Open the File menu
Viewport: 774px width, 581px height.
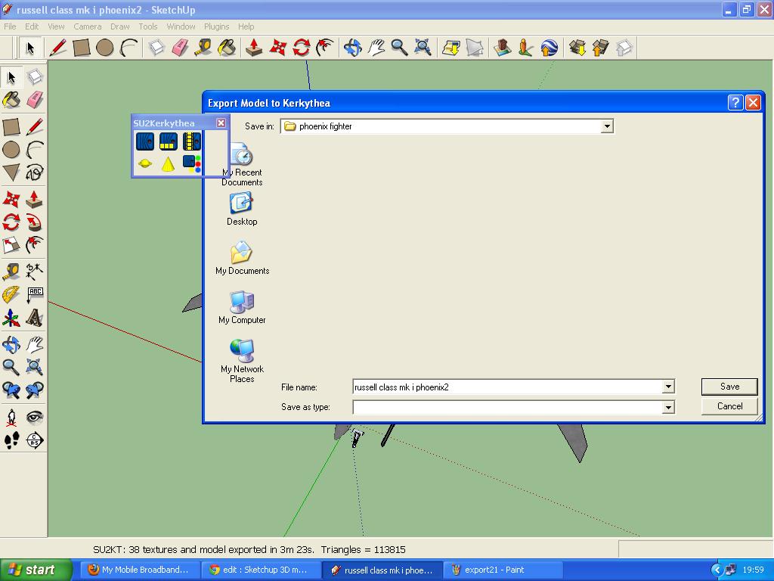(x=10, y=26)
